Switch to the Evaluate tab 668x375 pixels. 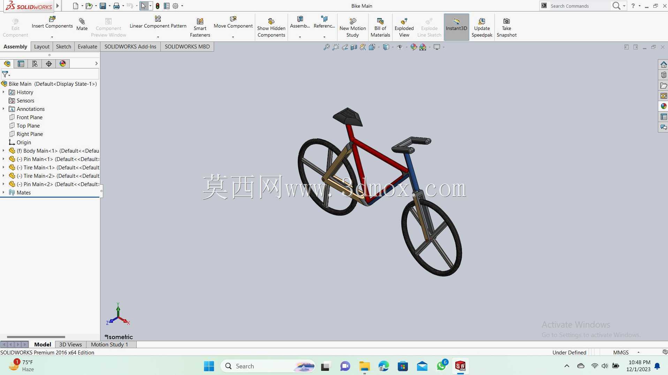point(88,47)
